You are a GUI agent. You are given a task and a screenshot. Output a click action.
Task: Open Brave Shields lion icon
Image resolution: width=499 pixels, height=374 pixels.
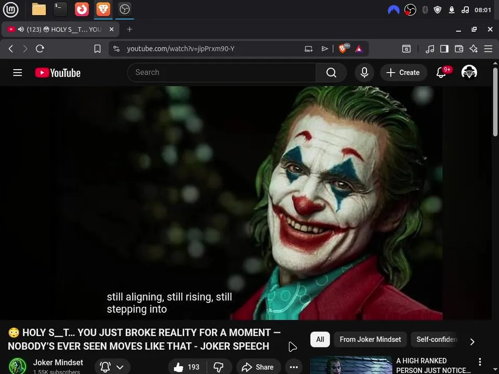[x=344, y=48]
